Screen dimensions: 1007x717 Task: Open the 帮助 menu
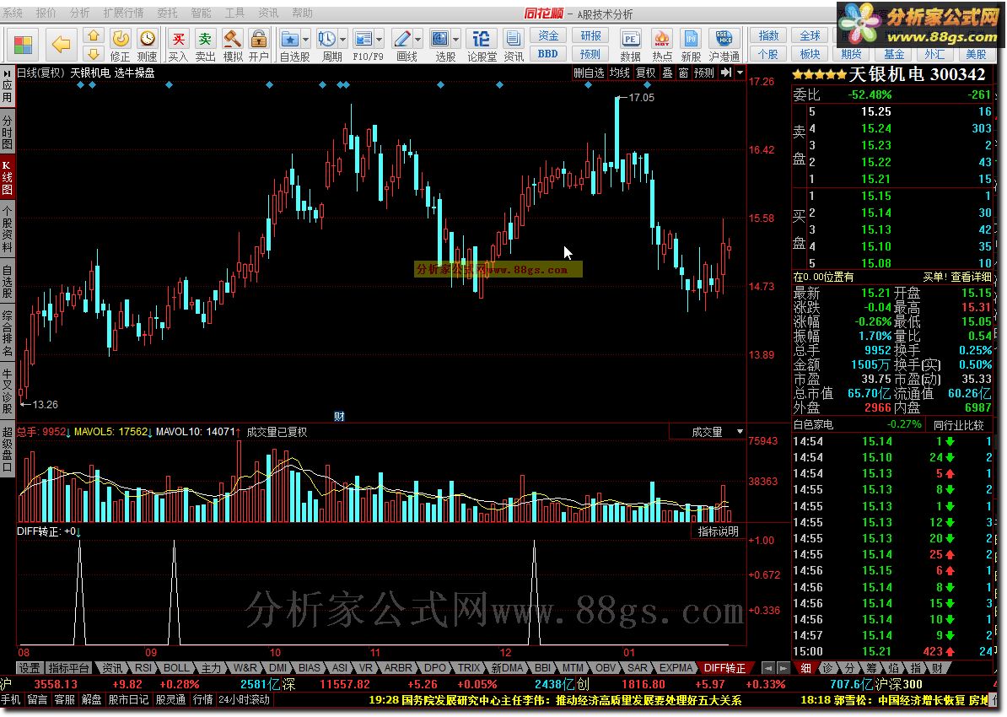(303, 13)
